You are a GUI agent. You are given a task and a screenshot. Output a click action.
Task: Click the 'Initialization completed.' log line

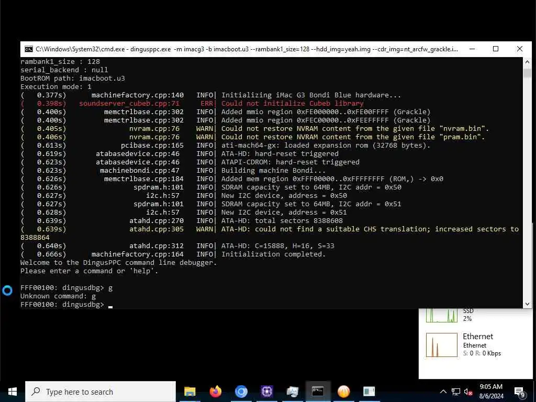[173, 254]
